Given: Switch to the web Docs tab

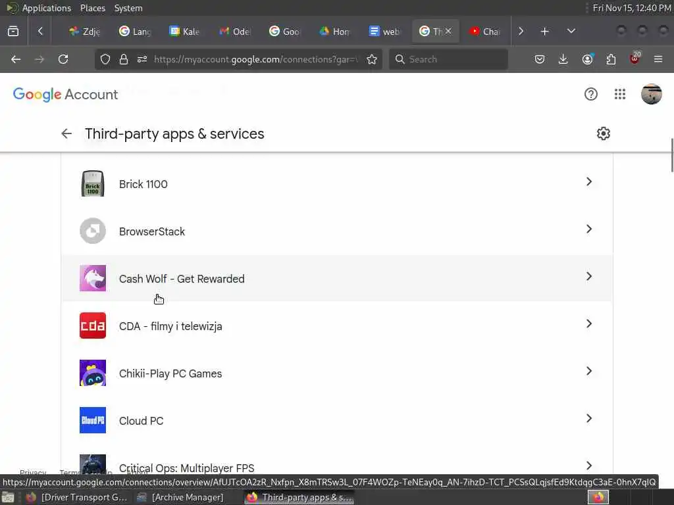Looking at the screenshot, I should (385, 31).
